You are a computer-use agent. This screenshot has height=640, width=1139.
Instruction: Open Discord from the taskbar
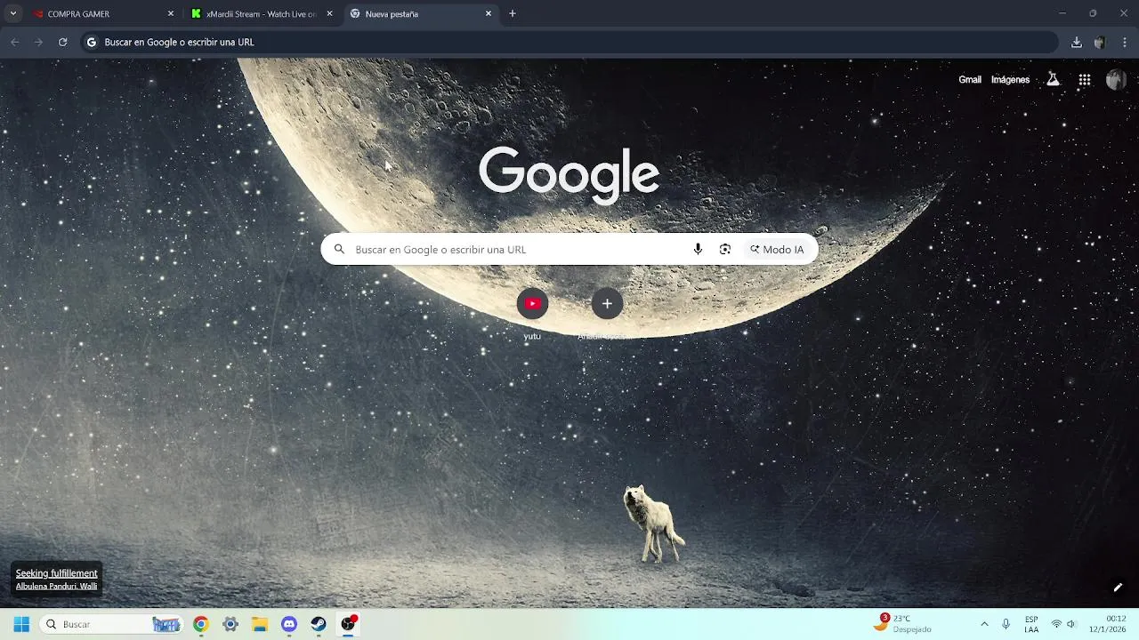tap(289, 624)
